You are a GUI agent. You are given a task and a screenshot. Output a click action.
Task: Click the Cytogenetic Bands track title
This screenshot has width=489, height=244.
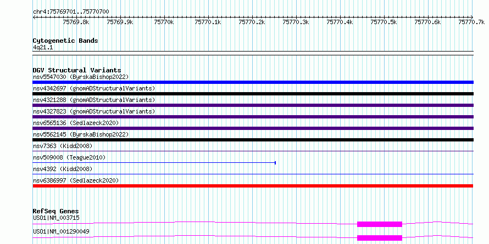(65, 41)
